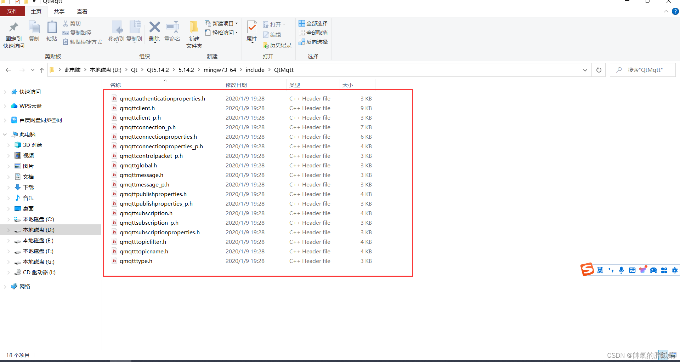This screenshot has width=680, height=362.
Task: Click the Paste (粘贴) clipboard icon
Action: pos(52,27)
